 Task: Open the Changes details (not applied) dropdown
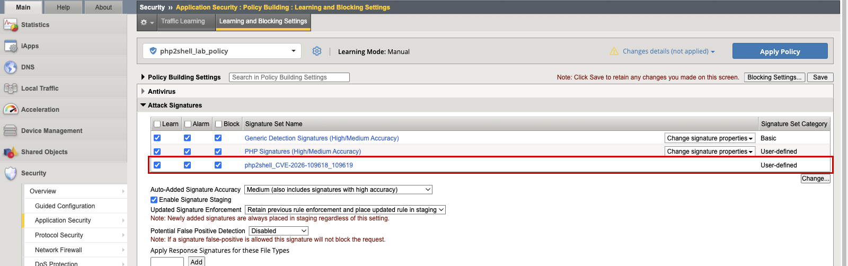pos(669,51)
